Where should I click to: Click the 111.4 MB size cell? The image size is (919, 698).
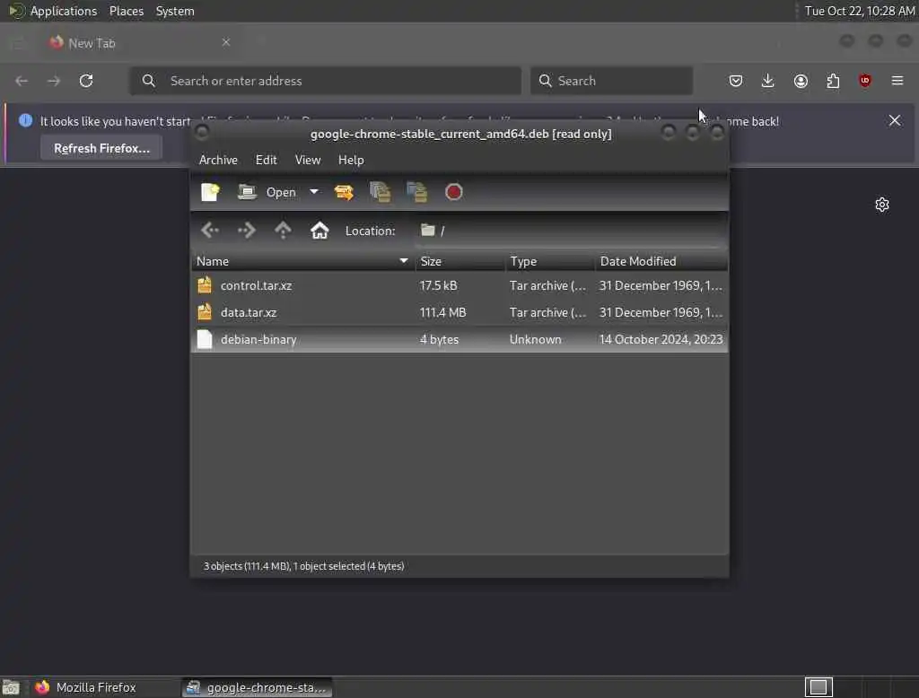point(443,312)
